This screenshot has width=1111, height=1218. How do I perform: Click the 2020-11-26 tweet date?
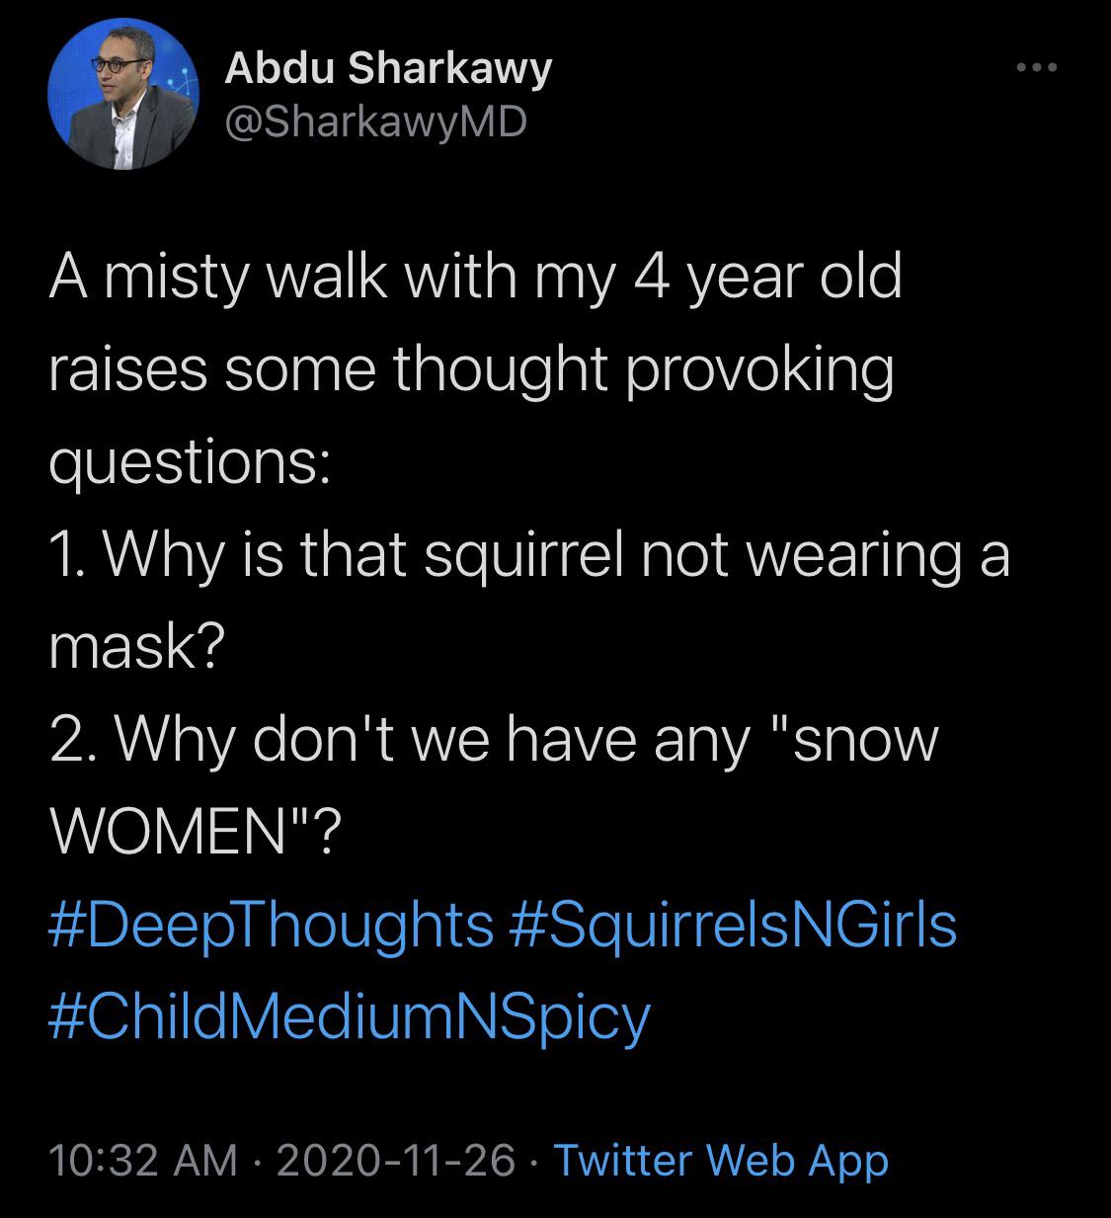click(x=395, y=1160)
